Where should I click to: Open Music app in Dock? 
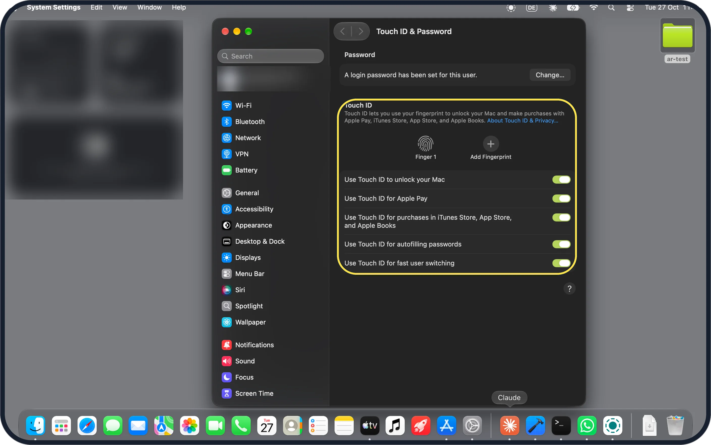tap(395, 426)
